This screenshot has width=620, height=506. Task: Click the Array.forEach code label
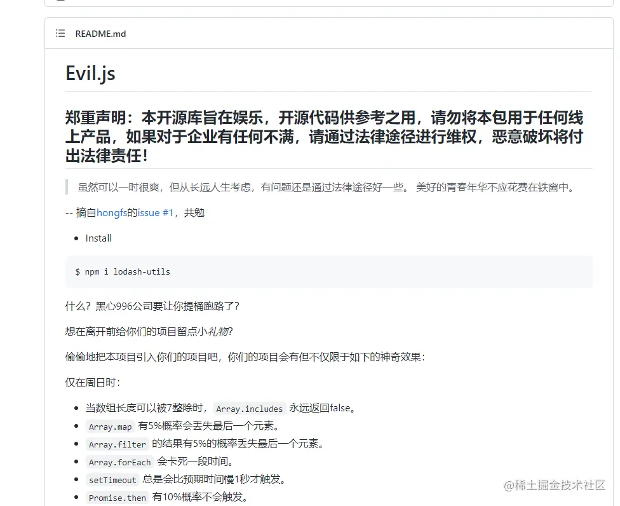click(120, 462)
